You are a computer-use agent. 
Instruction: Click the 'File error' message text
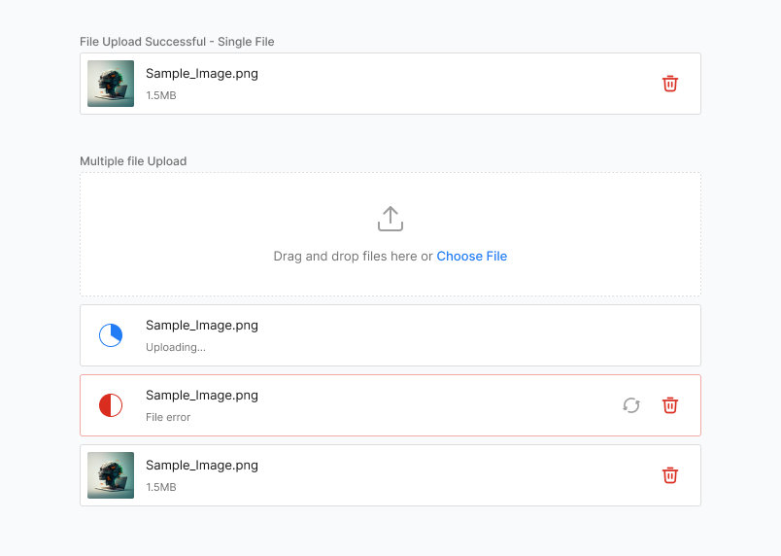click(168, 417)
